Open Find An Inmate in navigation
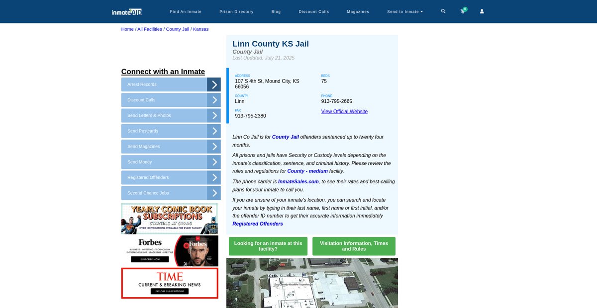Image resolution: width=597 pixels, height=308 pixels. pos(186,11)
